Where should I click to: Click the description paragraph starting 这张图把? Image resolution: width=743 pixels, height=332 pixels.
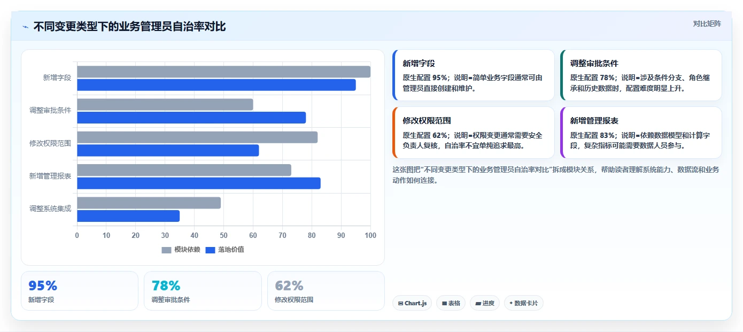[x=556, y=175]
